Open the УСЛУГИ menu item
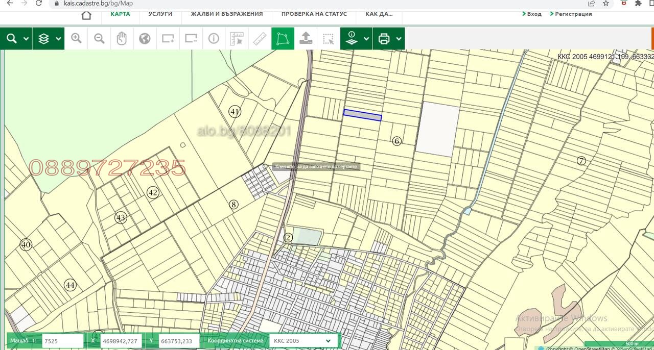The height and width of the screenshot is (350, 654). click(x=160, y=14)
